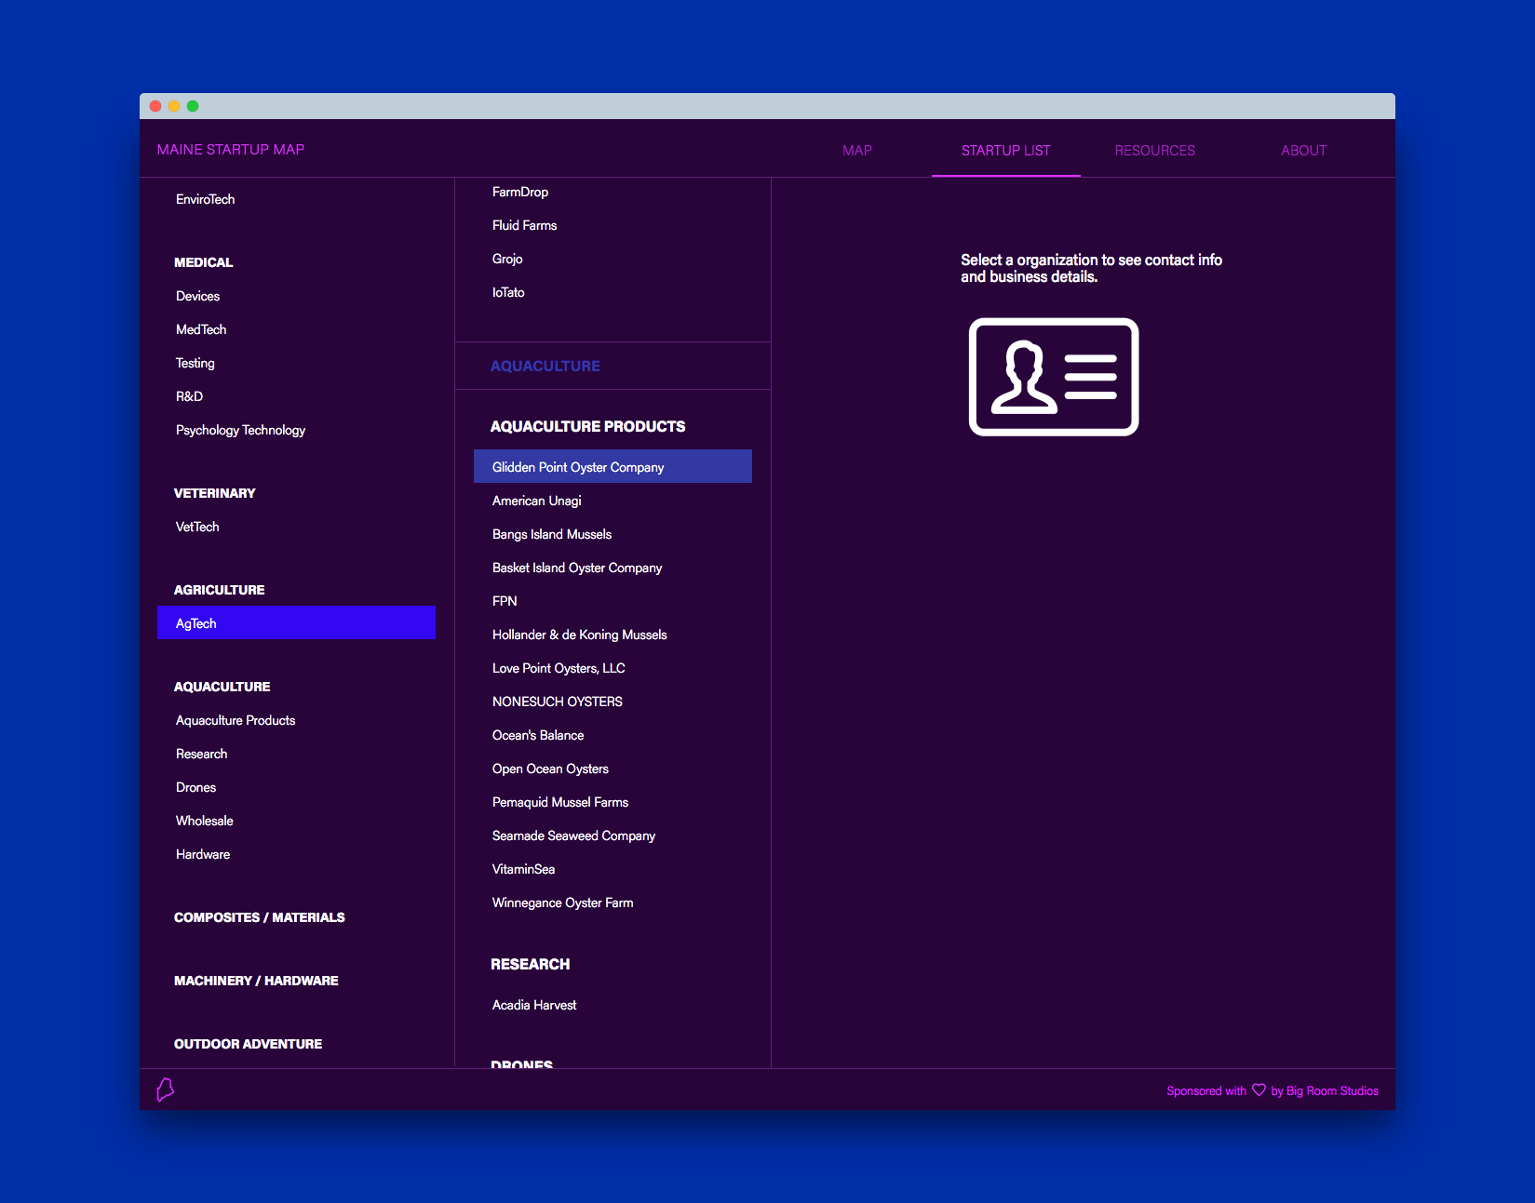This screenshot has width=1535, height=1203.
Task: Click the OUTDOOR ADVENTURE heading
Action: click(248, 1044)
